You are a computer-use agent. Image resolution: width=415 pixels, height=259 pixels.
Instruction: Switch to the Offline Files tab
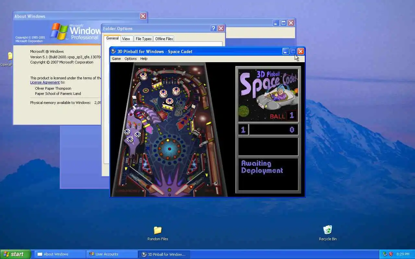point(164,39)
